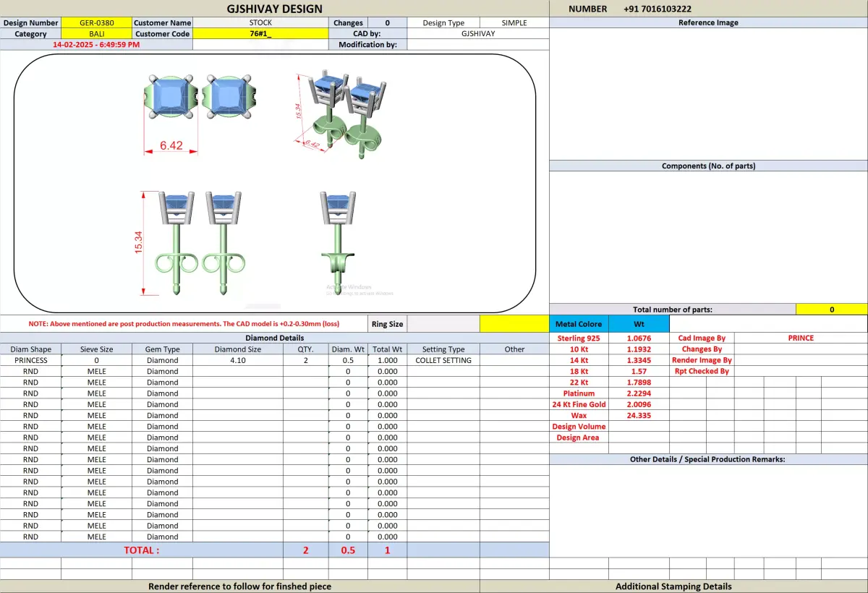Click the 4.10 diamond size cell
Image resolution: width=868 pixels, height=593 pixels.
point(238,360)
